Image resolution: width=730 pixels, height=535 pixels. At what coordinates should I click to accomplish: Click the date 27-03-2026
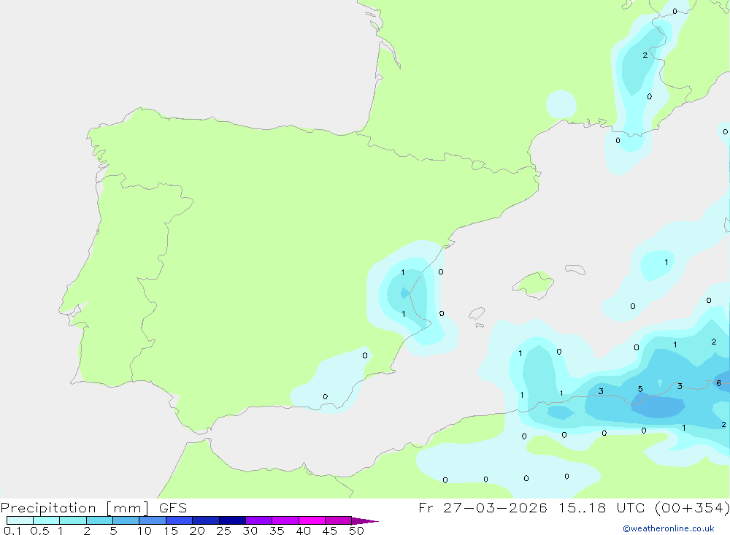pos(495,508)
